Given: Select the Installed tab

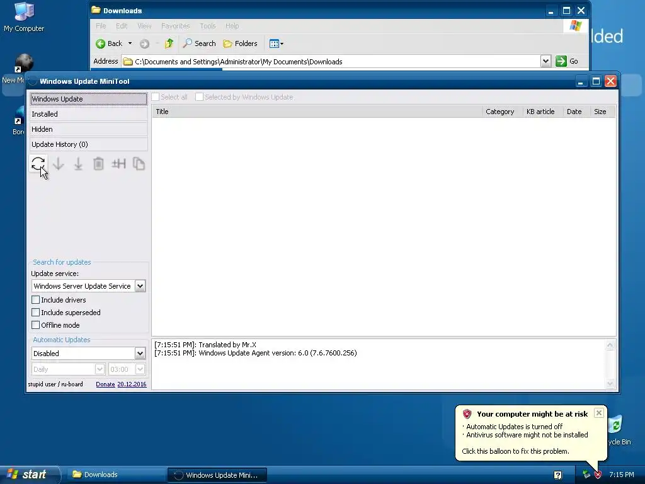Looking at the screenshot, I should (88, 114).
